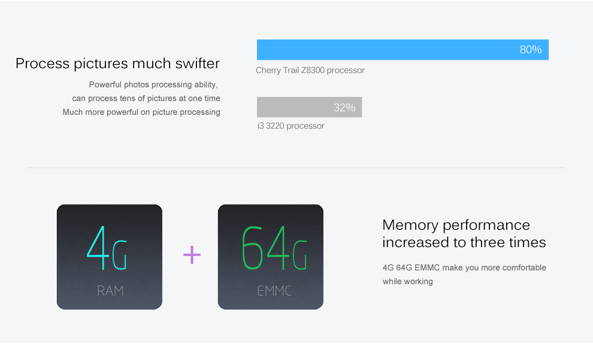Click the horizontal divider line
This screenshot has height=344, width=593.
[296, 168]
